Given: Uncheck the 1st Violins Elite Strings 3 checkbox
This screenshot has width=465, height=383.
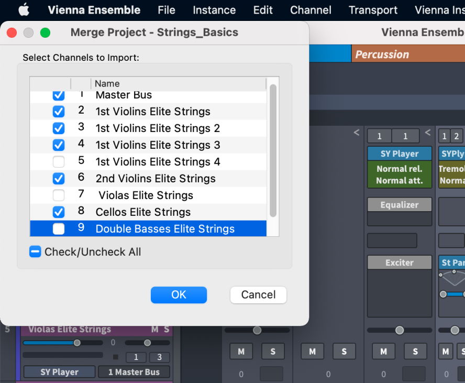Looking at the screenshot, I should pyautogui.click(x=59, y=145).
